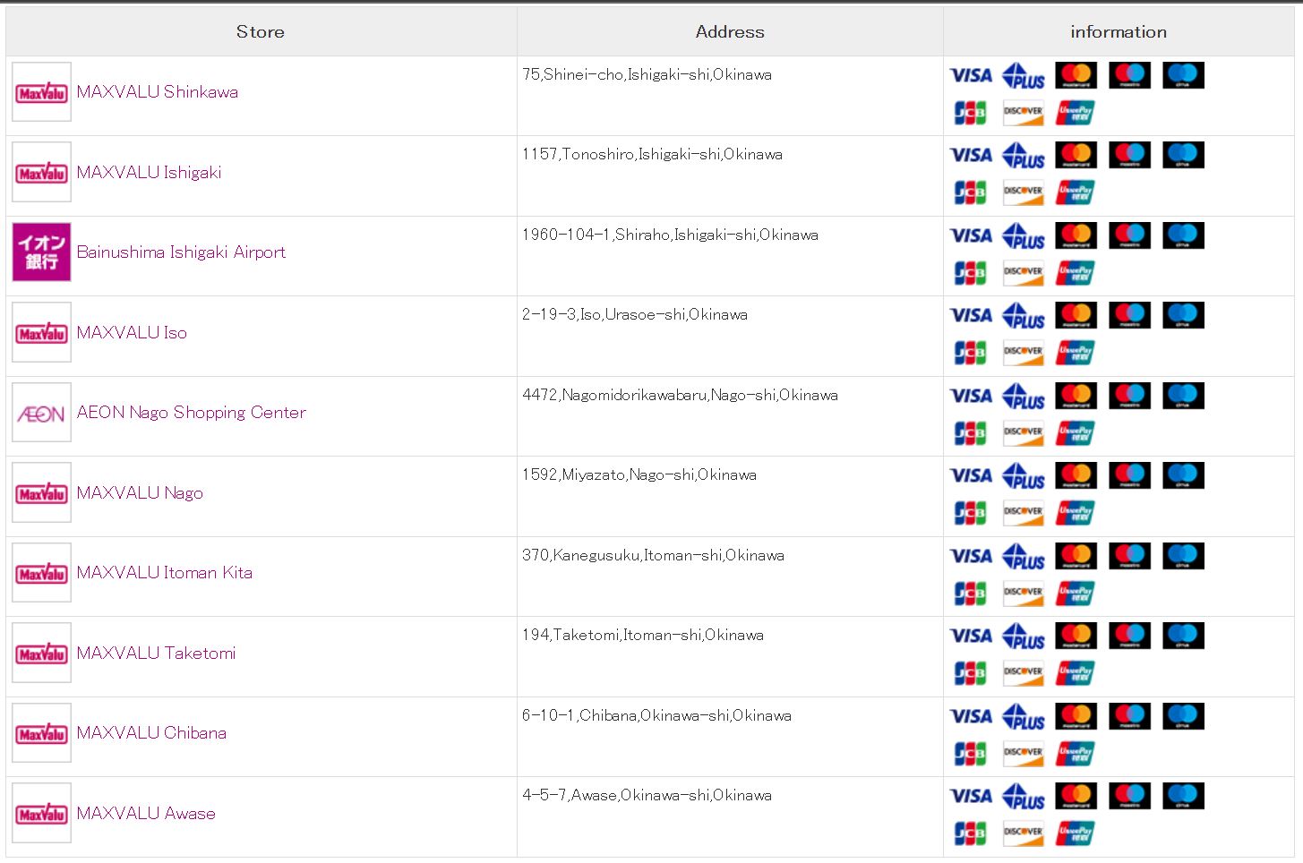
Task: Open the MAXVALU Chibana store link
Action: 151,732
